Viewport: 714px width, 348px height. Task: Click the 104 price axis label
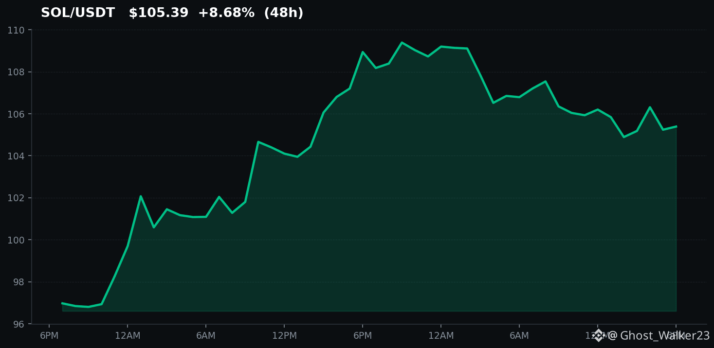pos(16,156)
